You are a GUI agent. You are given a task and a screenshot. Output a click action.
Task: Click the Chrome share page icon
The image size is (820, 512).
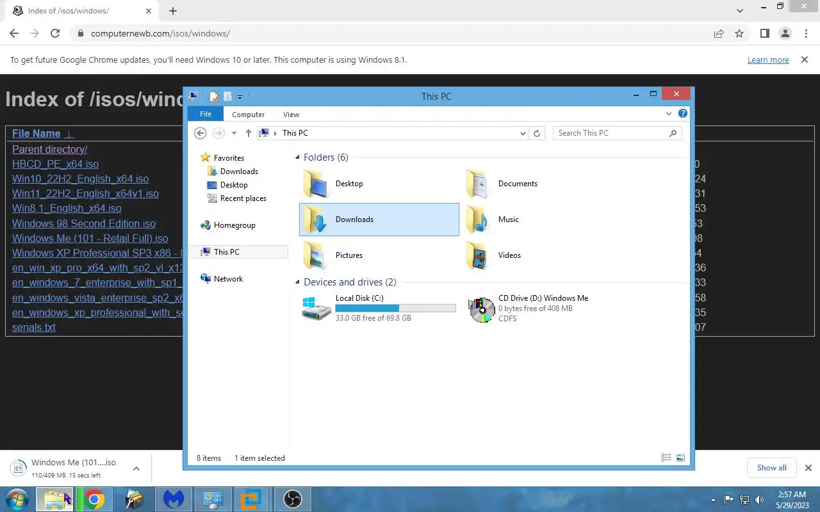pyautogui.click(x=719, y=33)
